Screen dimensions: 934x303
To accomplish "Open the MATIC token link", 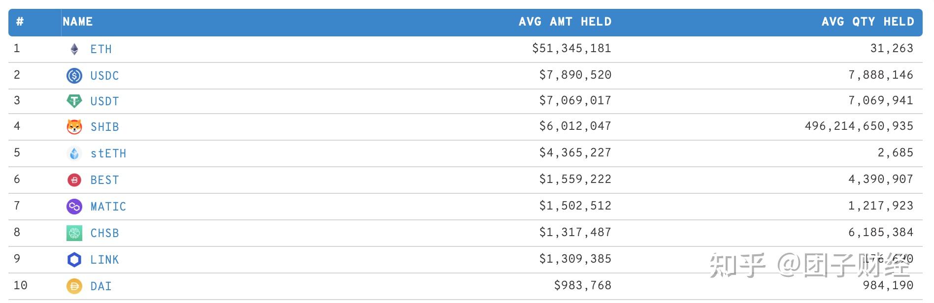I will [x=108, y=207].
